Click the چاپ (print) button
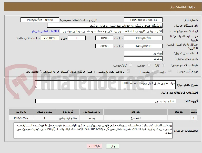The height and width of the screenshot is (153, 202). (x=112, y=146)
